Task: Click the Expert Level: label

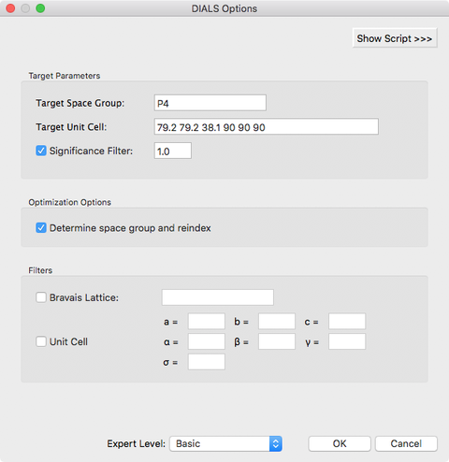Action: (137, 443)
